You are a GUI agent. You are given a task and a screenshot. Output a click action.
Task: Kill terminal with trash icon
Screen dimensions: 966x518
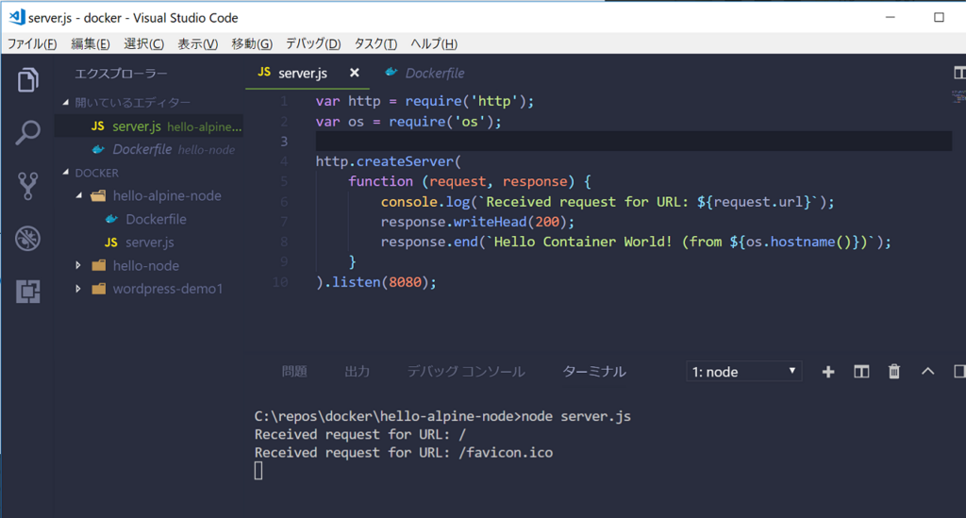click(894, 372)
